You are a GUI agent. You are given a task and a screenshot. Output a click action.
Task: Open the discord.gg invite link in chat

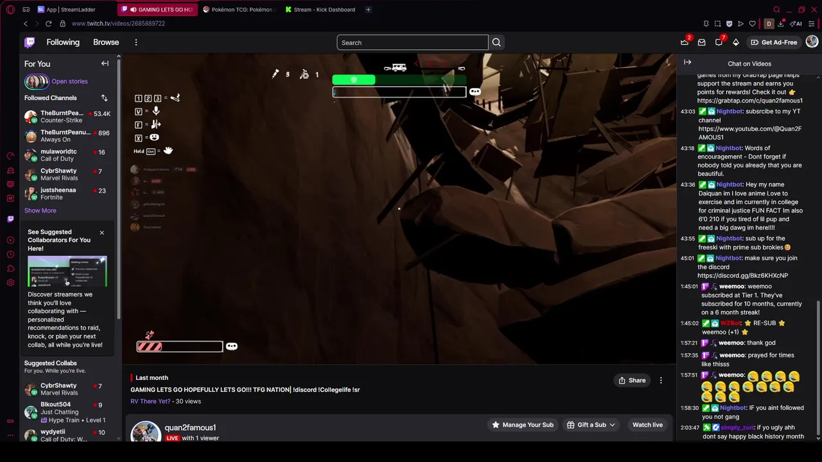(742, 275)
